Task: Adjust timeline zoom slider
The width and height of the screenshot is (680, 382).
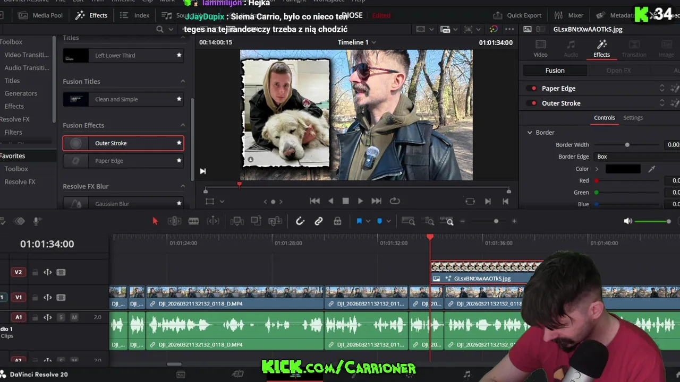Action: (496, 221)
